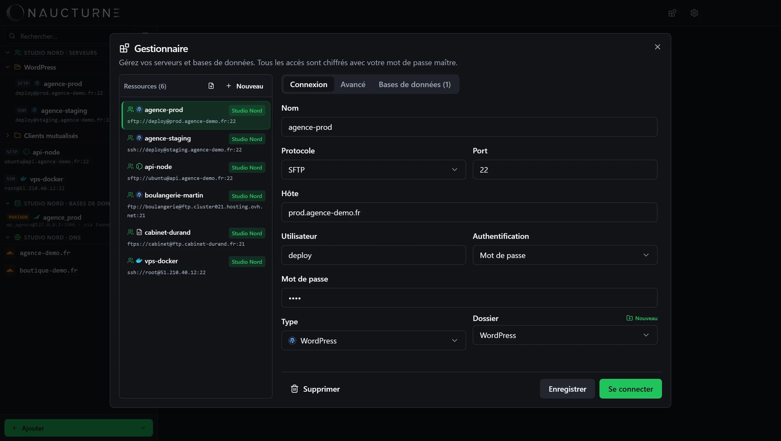Image resolution: width=781 pixels, height=441 pixels.
Task: Click the plus icon beside Nouveau
Action: pos(228,86)
